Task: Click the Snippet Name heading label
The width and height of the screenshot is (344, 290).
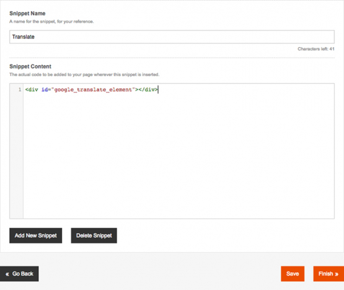Action: tap(27, 14)
